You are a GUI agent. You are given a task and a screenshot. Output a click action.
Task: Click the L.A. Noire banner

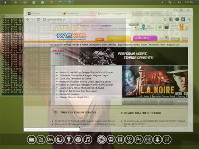[x=155, y=81]
